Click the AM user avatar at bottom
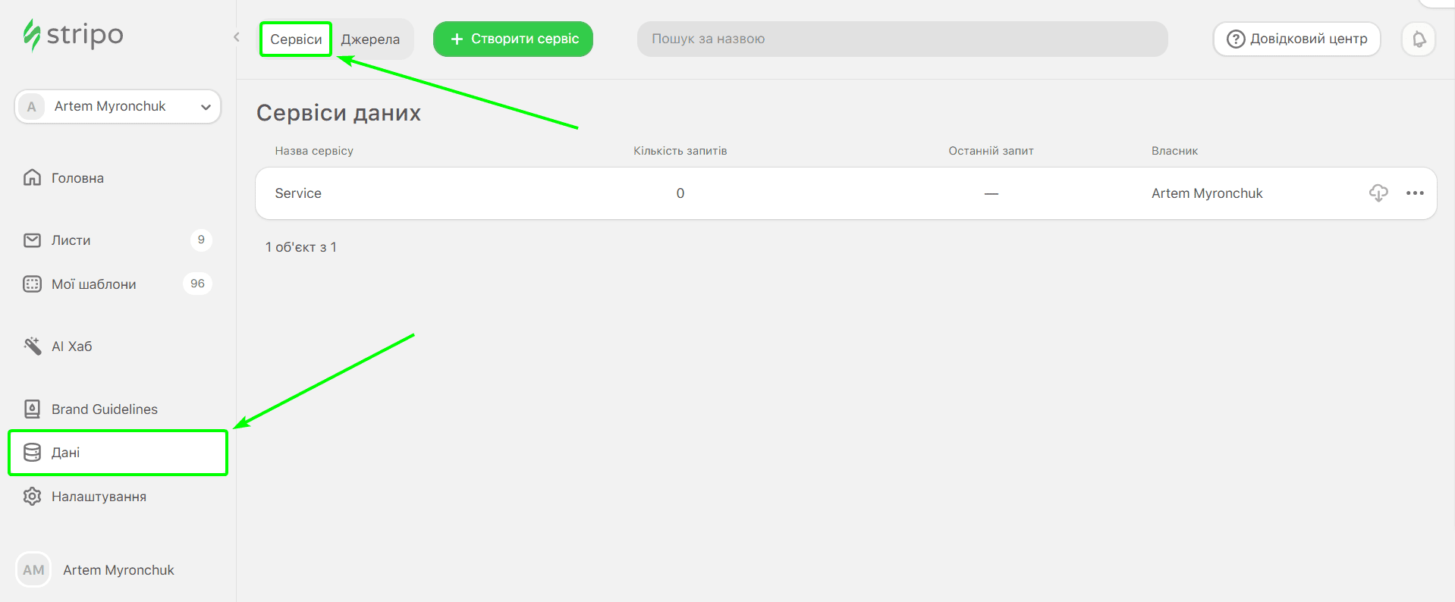Screen dimensions: 1455x602 [x=33, y=570]
